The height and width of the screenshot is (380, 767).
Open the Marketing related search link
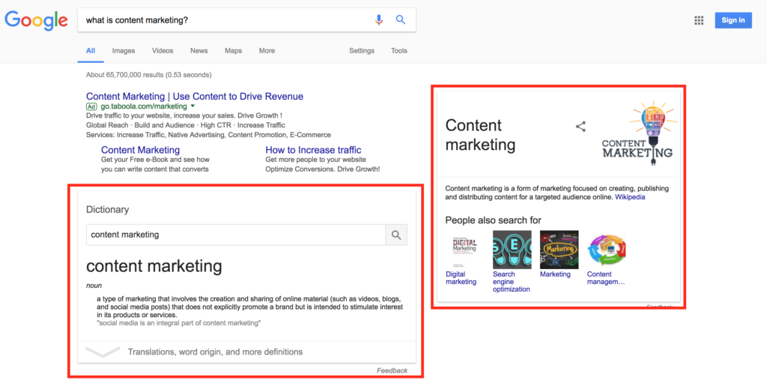pyautogui.click(x=555, y=274)
